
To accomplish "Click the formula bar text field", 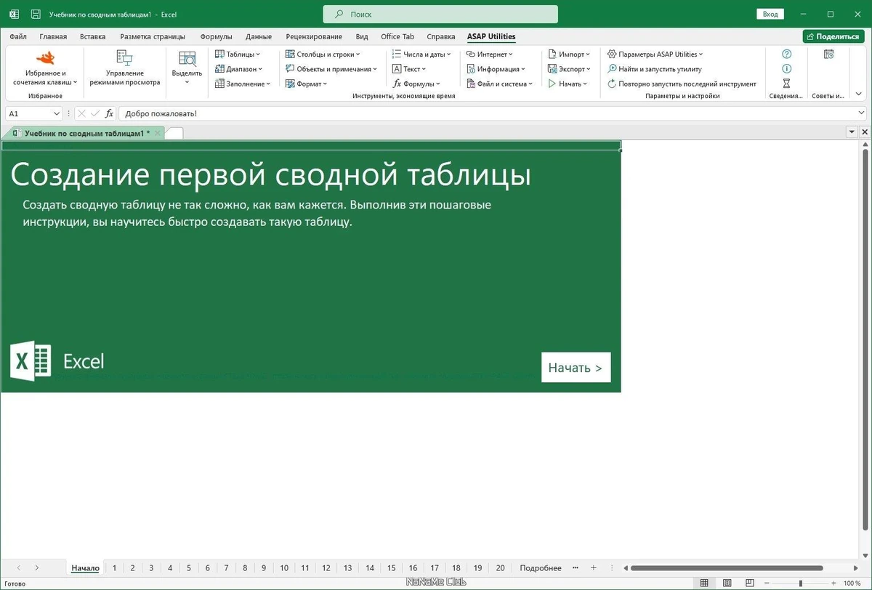I will (x=488, y=113).
